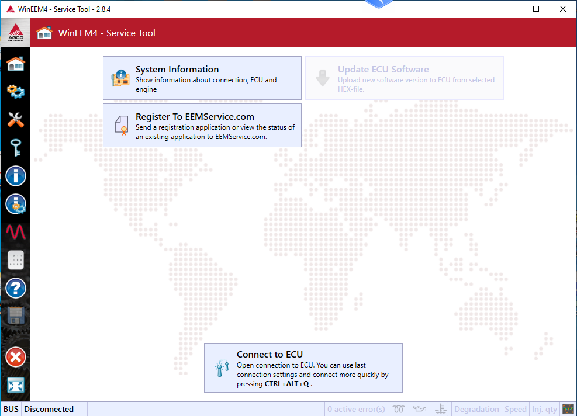The height and width of the screenshot is (416, 577).
Task: Open the red waveform measurement icon
Action: click(15, 232)
